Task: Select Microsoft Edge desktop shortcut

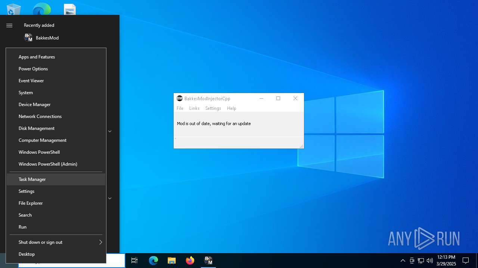Action: [x=42, y=9]
